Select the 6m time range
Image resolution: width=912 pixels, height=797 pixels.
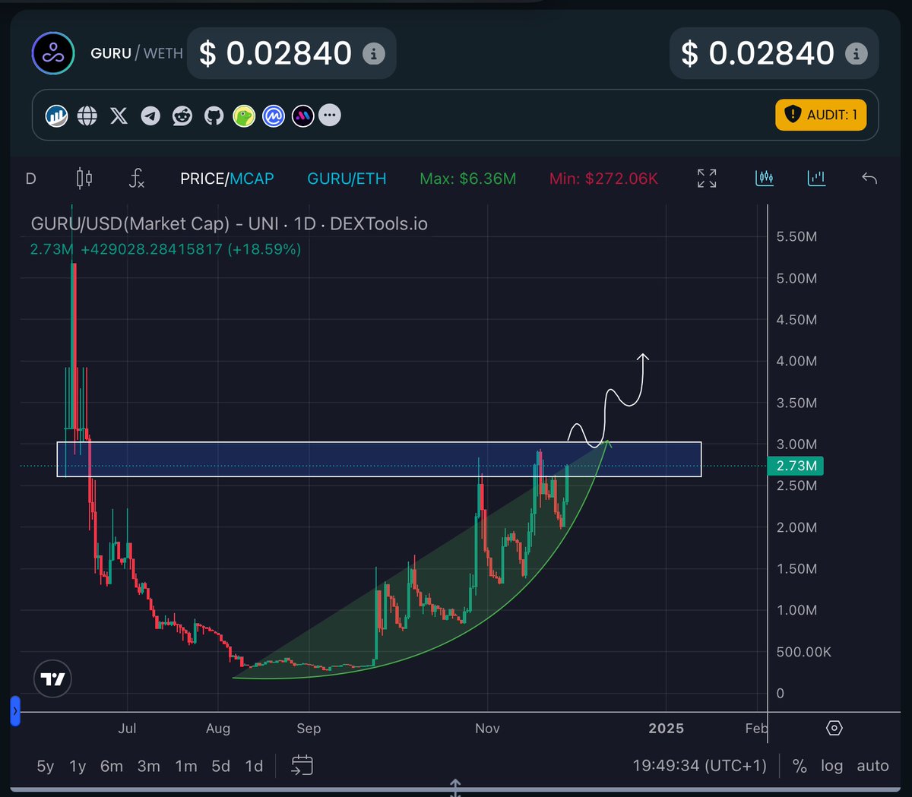click(x=112, y=766)
